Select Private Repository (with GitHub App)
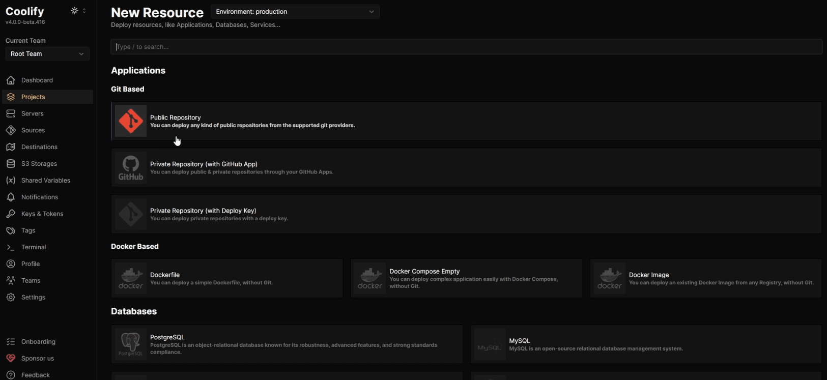The image size is (827, 380). coord(466,168)
